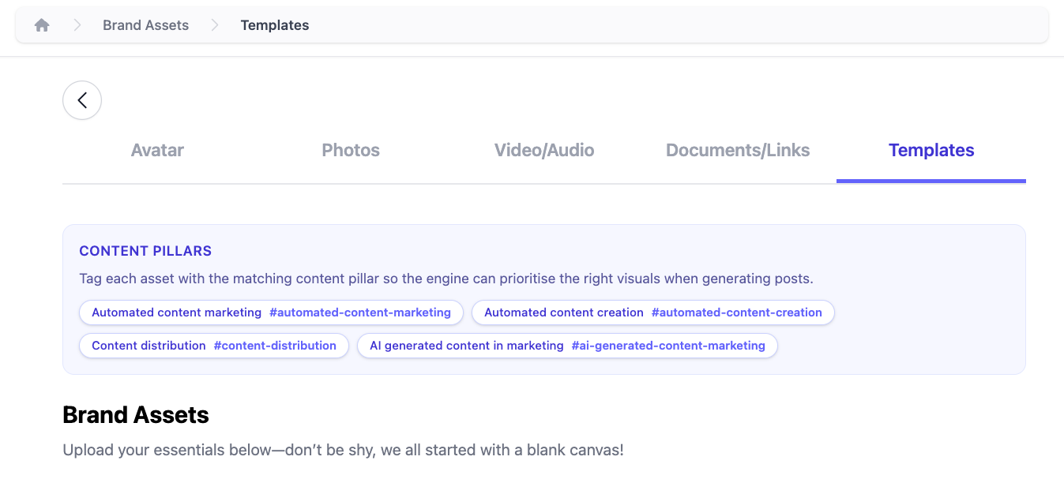The height and width of the screenshot is (494, 1064).
Task: Click the chevron after the home icon
Action: (x=77, y=25)
